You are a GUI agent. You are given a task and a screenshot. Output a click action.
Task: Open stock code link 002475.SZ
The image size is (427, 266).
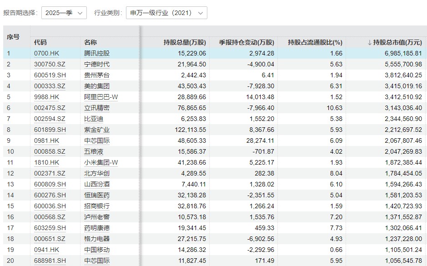point(50,108)
